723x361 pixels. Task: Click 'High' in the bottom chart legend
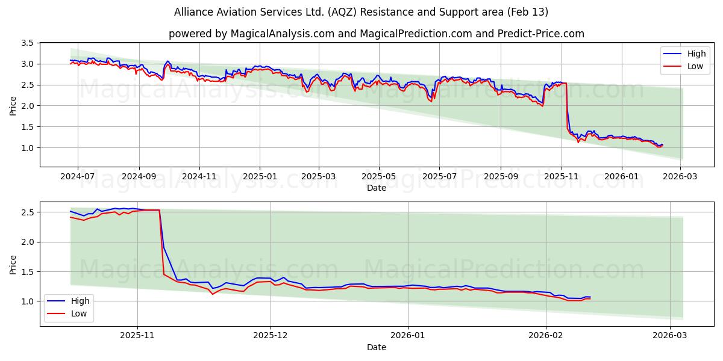point(80,301)
